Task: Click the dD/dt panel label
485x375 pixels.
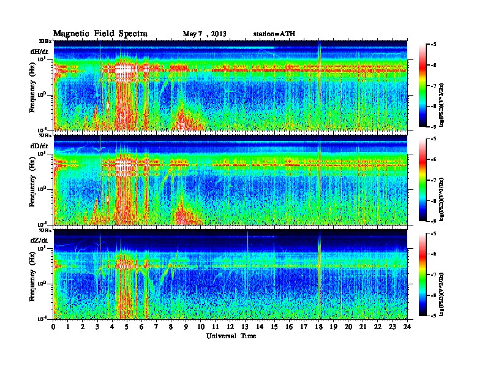Action: pos(39,146)
